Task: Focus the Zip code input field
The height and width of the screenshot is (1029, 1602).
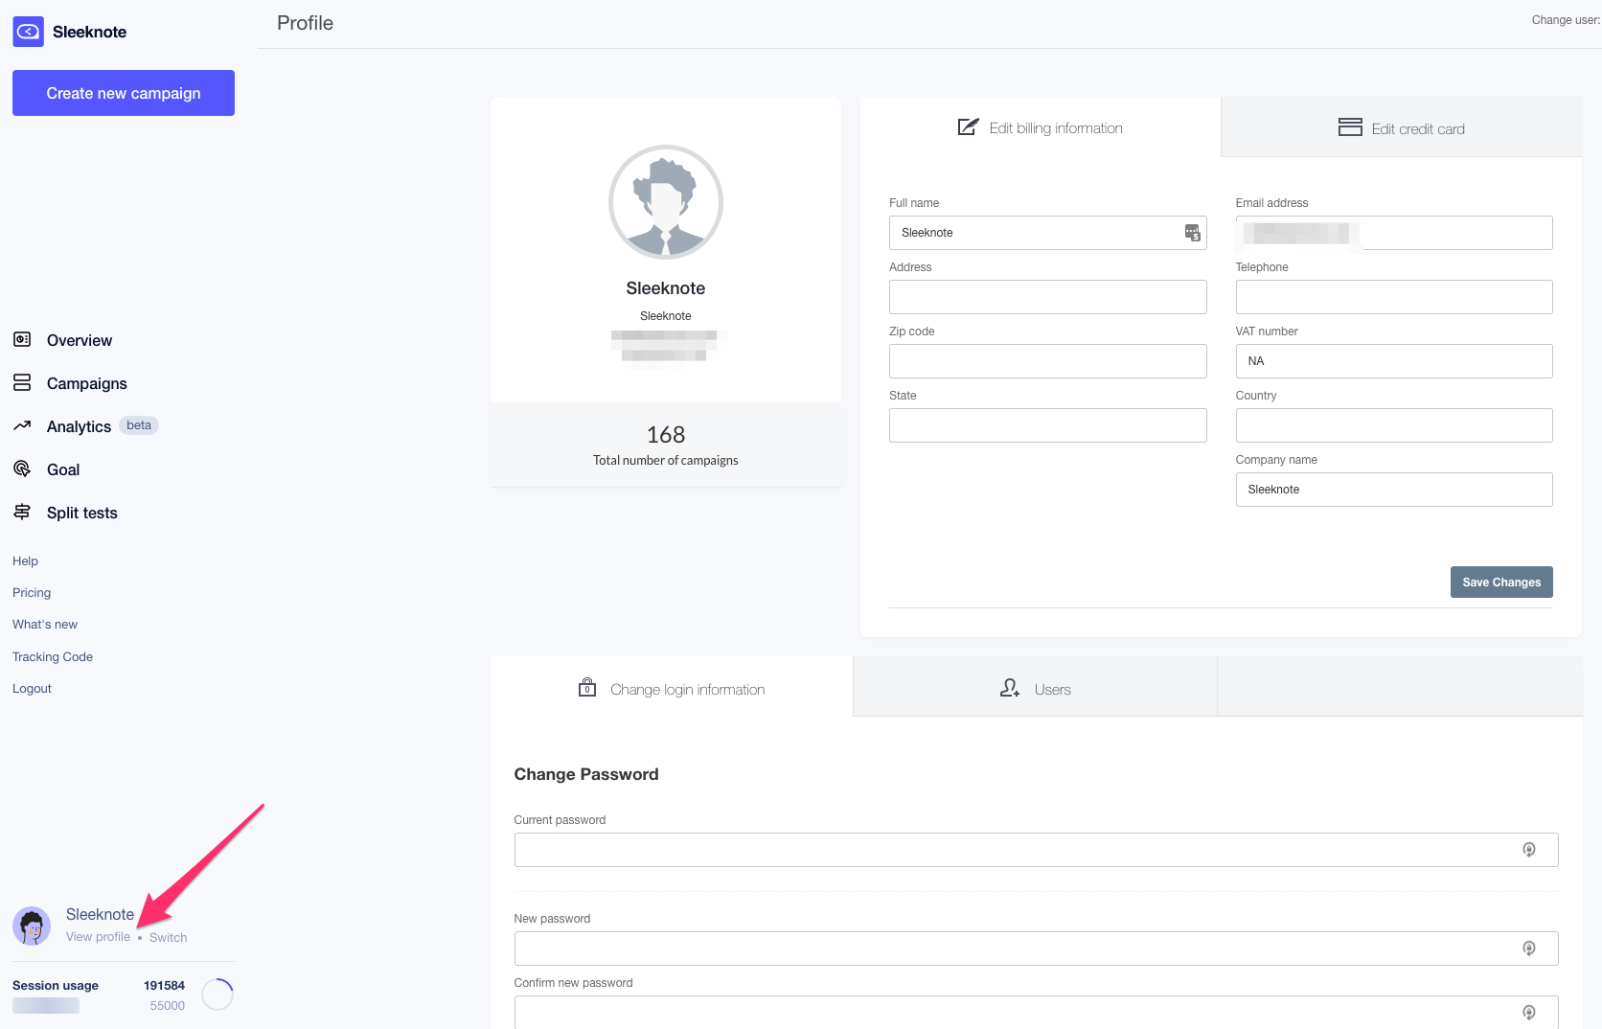Action: 1047,361
